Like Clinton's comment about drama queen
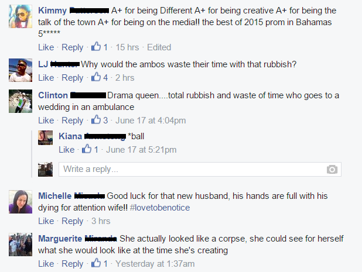 [46, 121]
